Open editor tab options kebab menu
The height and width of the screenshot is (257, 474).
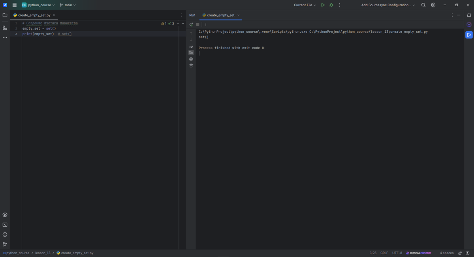pos(181,15)
